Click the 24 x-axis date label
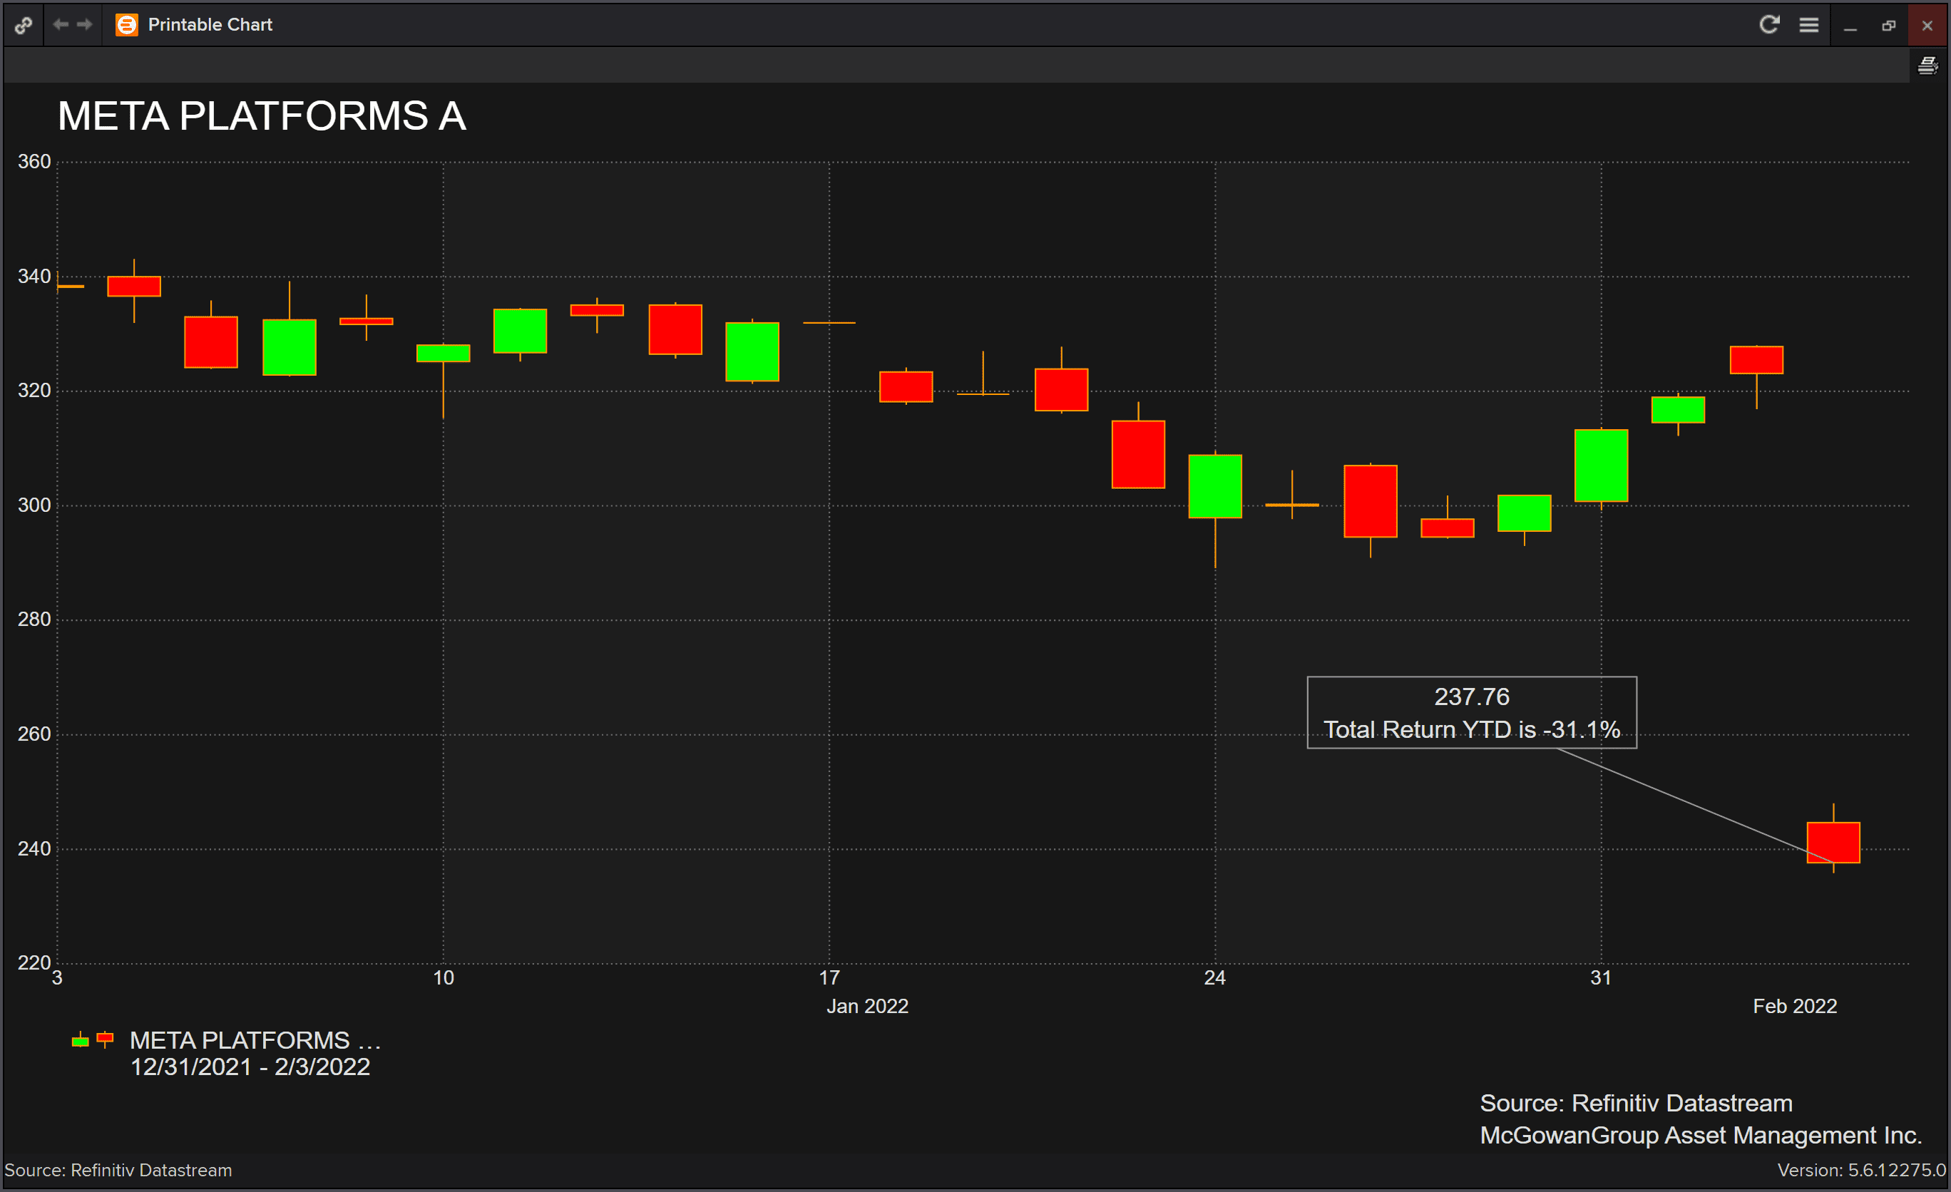This screenshot has width=1951, height=1192. [1214, 978]
